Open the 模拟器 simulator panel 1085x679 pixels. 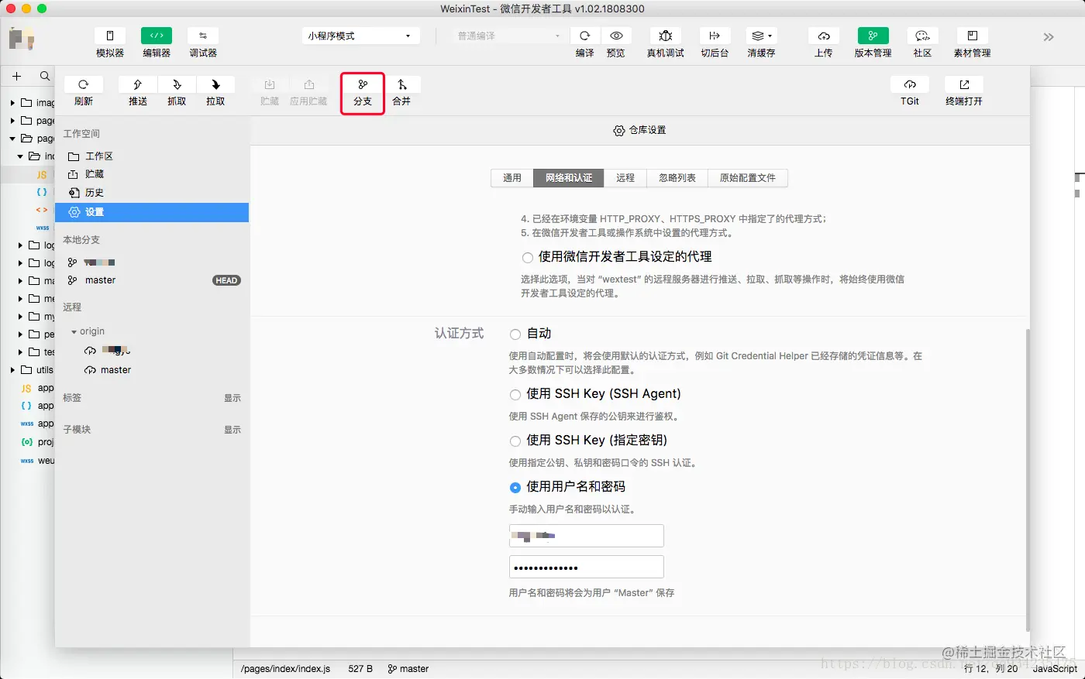click(x=110, y=36)
